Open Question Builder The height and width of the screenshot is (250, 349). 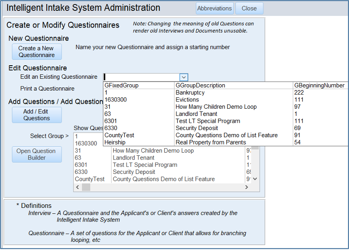36,154
